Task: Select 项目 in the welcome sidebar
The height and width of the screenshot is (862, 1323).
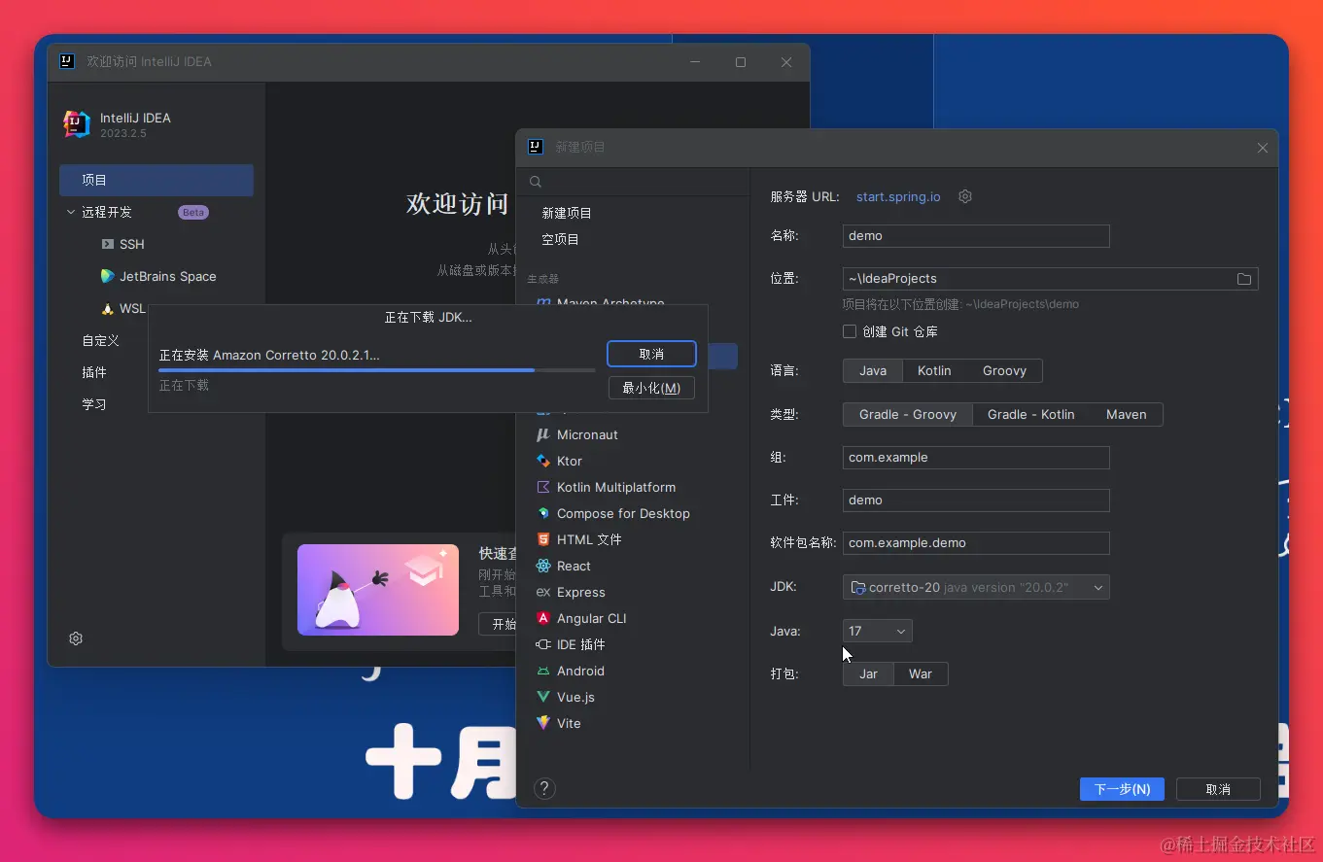Action: [x=157, y=180]
